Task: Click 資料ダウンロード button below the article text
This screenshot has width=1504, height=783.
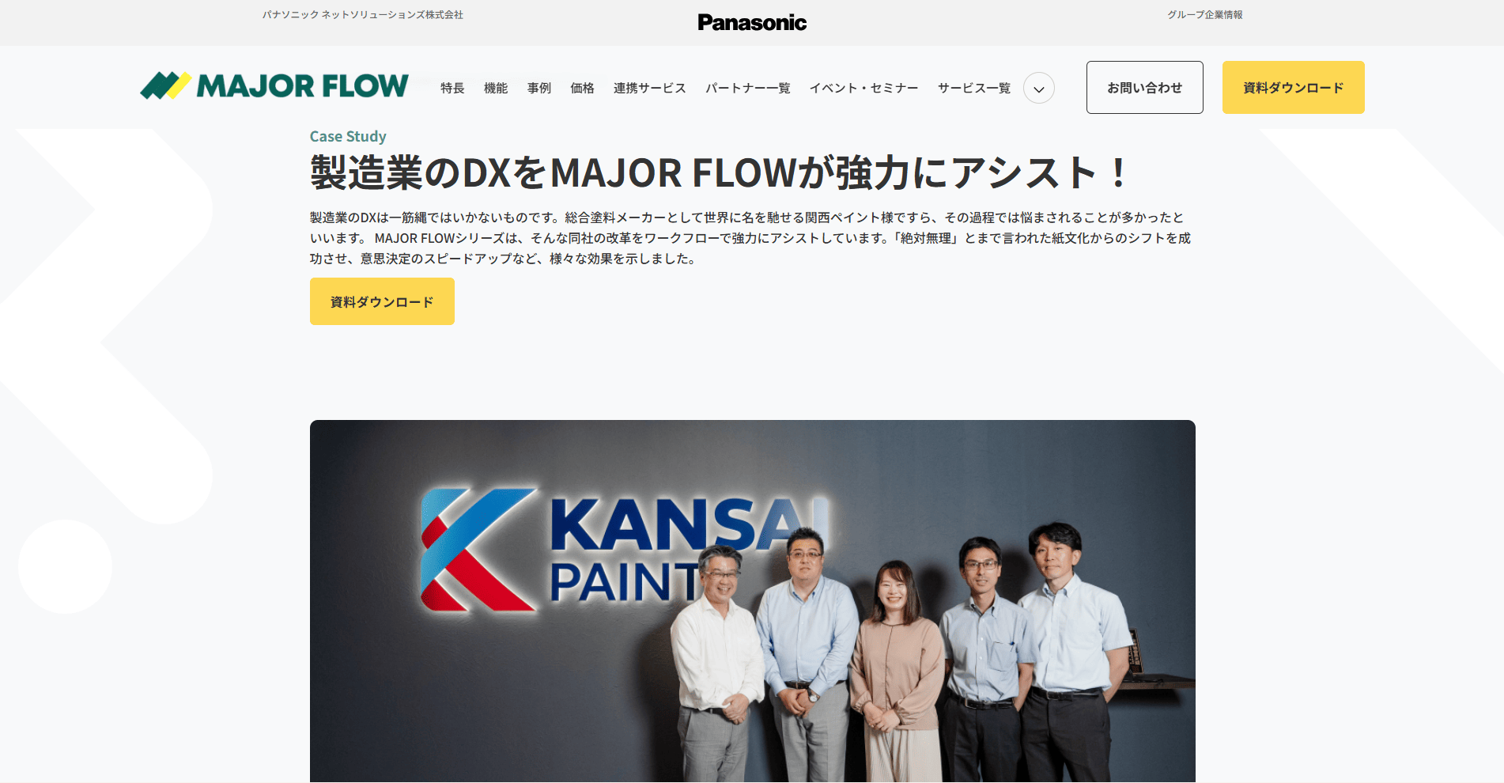Action: click(x=382, y=301)
